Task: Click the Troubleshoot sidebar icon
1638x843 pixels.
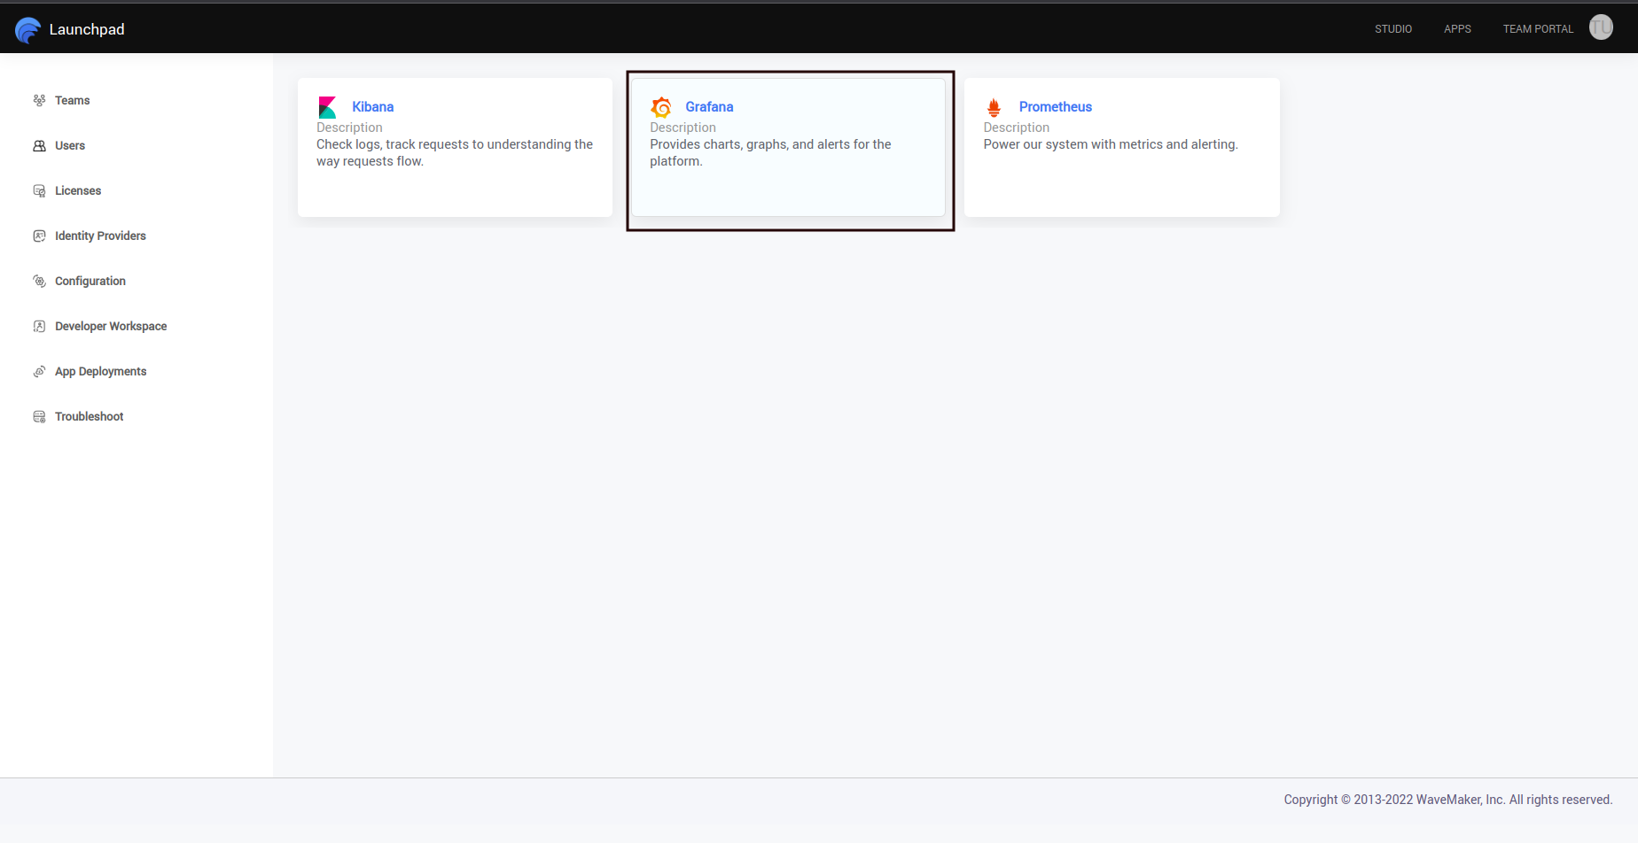Action: [39, 416]
